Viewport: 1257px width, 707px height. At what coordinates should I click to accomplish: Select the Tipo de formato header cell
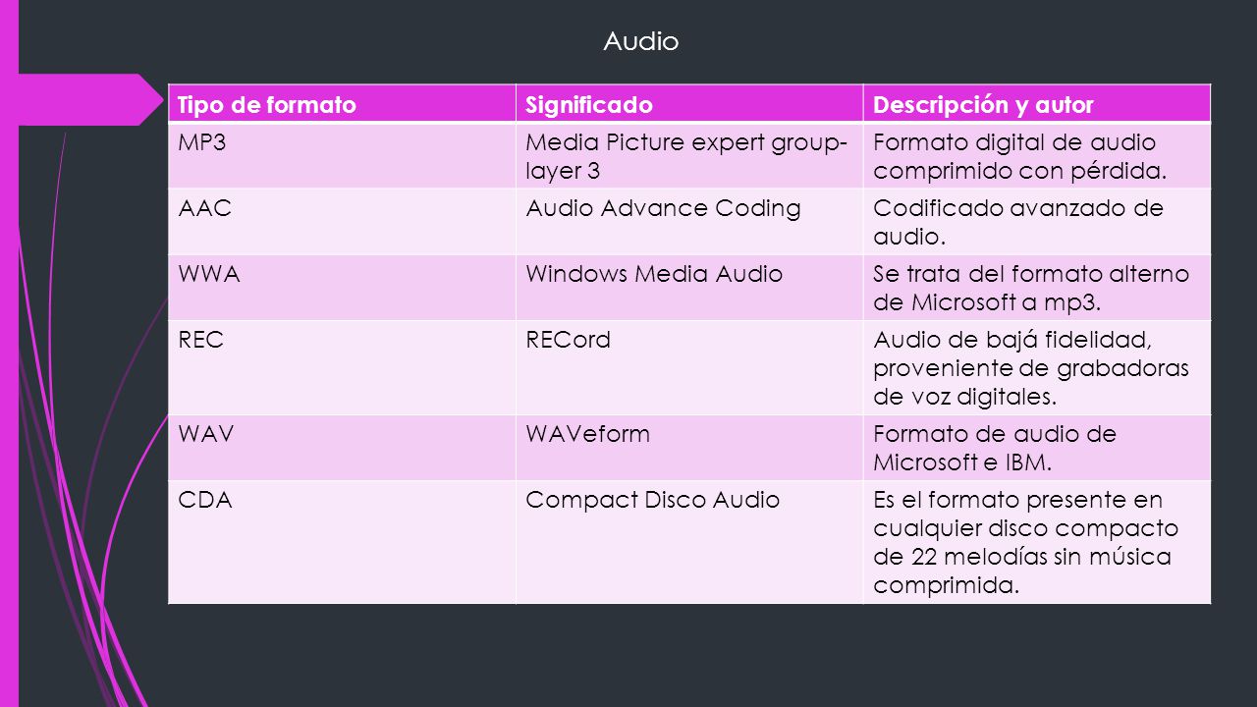342,104
